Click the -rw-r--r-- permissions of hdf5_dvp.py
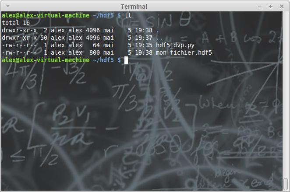Screen dimensions: 290x192 click(19, 45)
